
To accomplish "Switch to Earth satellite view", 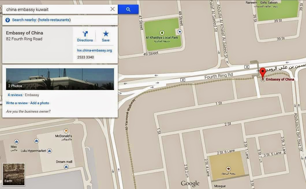I will (14, 174).
